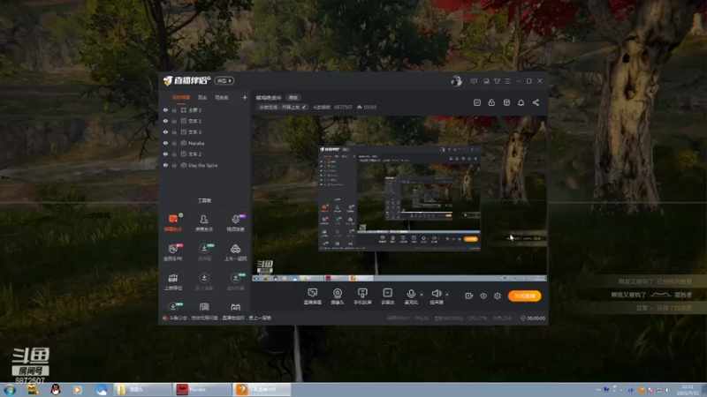Image resolution: width=707 pixels, height=397 pixels.
Task: Expand speaker options arrow
Action: pos(447,295)
